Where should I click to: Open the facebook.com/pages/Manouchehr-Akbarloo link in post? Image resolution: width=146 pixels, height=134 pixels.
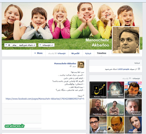click(45, 99)
